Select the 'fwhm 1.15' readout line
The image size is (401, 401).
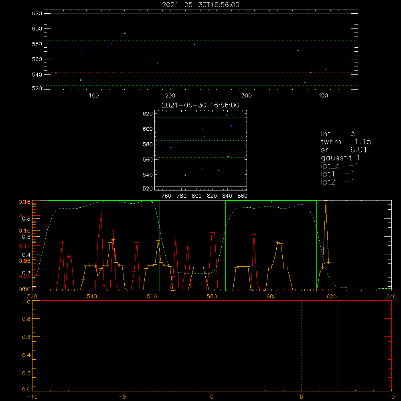tap(346, 142)
